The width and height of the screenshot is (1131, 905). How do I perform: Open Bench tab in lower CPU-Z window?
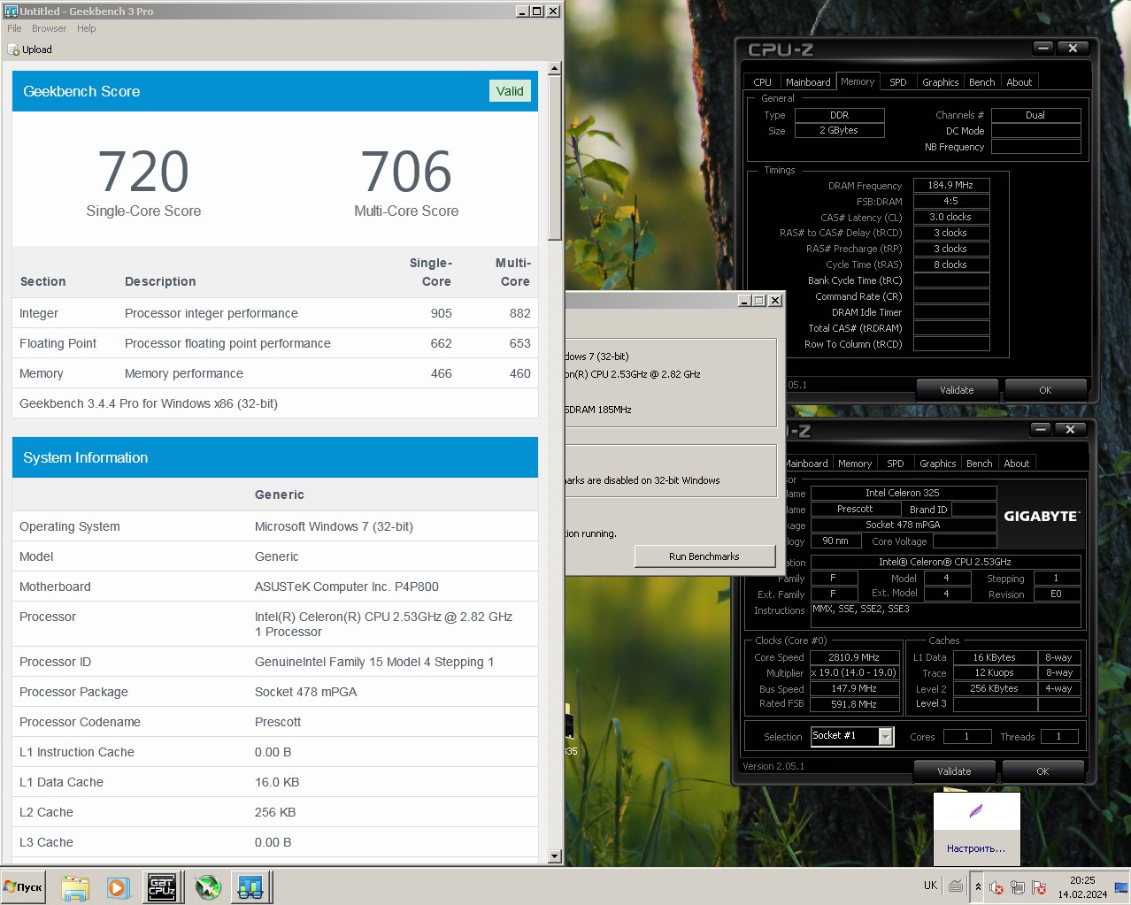point(979,464)
